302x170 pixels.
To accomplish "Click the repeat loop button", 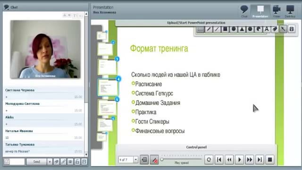I will tap(209, 160).
